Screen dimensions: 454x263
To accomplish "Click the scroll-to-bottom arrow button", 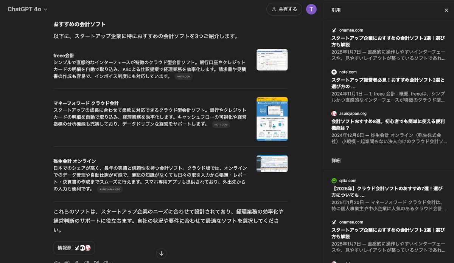I will point(161,253).
